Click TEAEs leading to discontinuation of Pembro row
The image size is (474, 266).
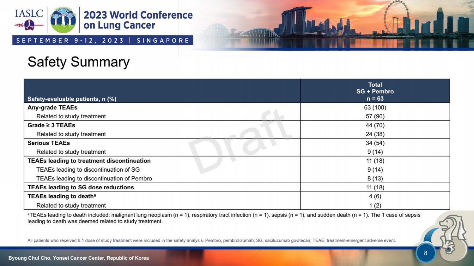pos(94,179)
